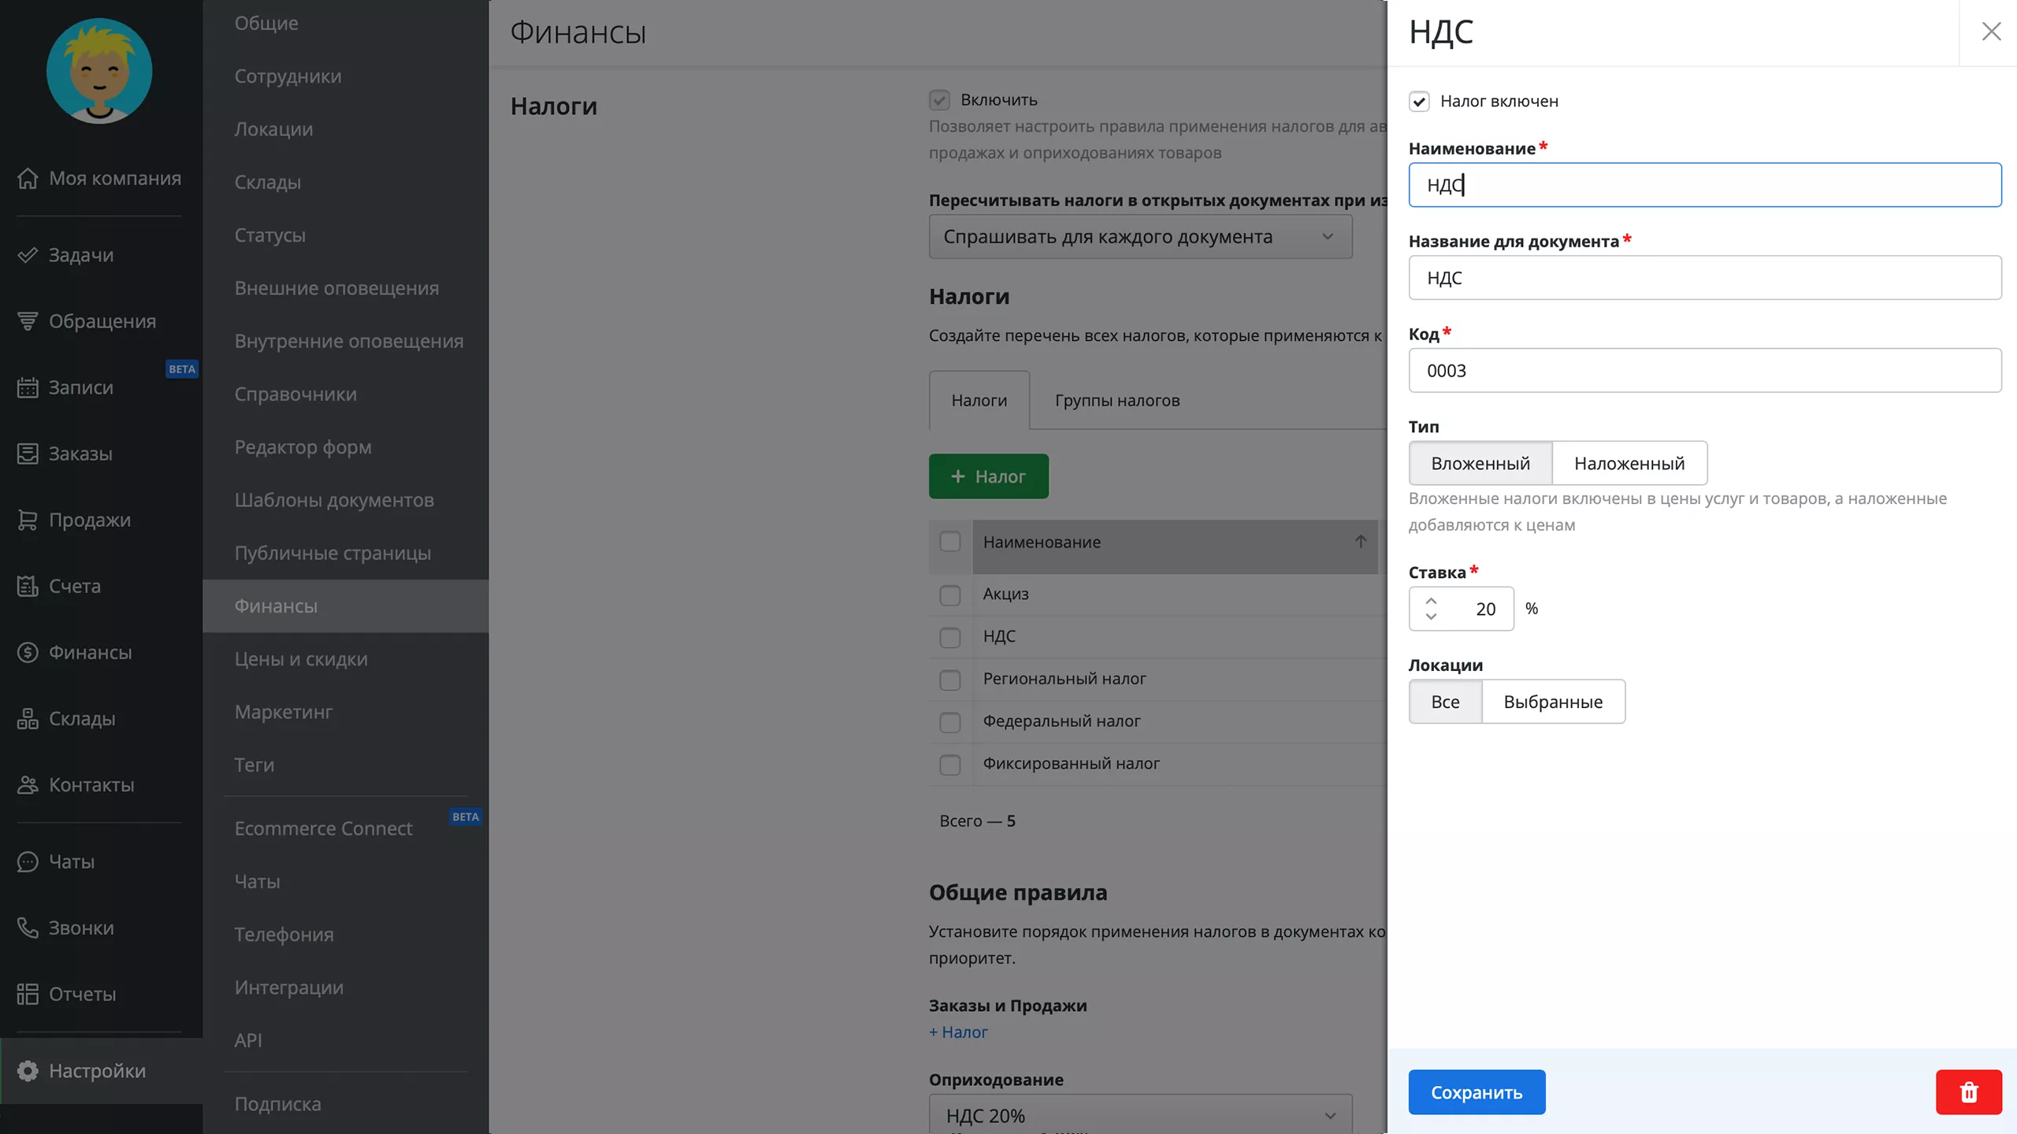Increase Ставка value with stepper arrow

pos(1431,601)
